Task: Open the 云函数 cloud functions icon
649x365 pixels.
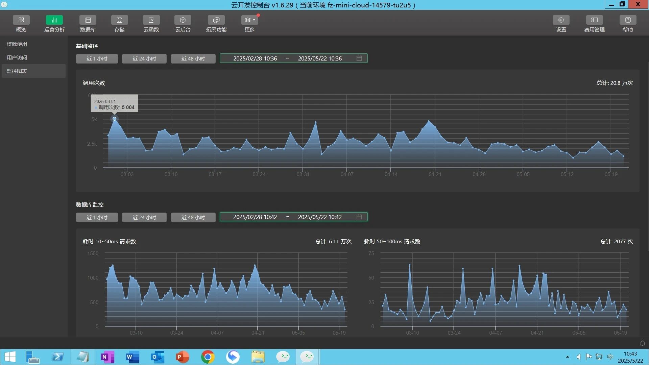Action: coord(151,20)
